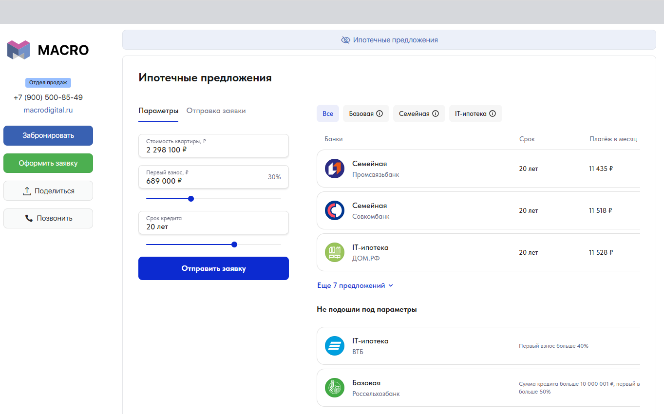Open info icon next to Семейная filter

(436, 113)
